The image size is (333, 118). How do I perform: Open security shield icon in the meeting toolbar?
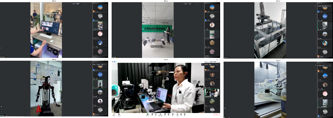point(152,114)
